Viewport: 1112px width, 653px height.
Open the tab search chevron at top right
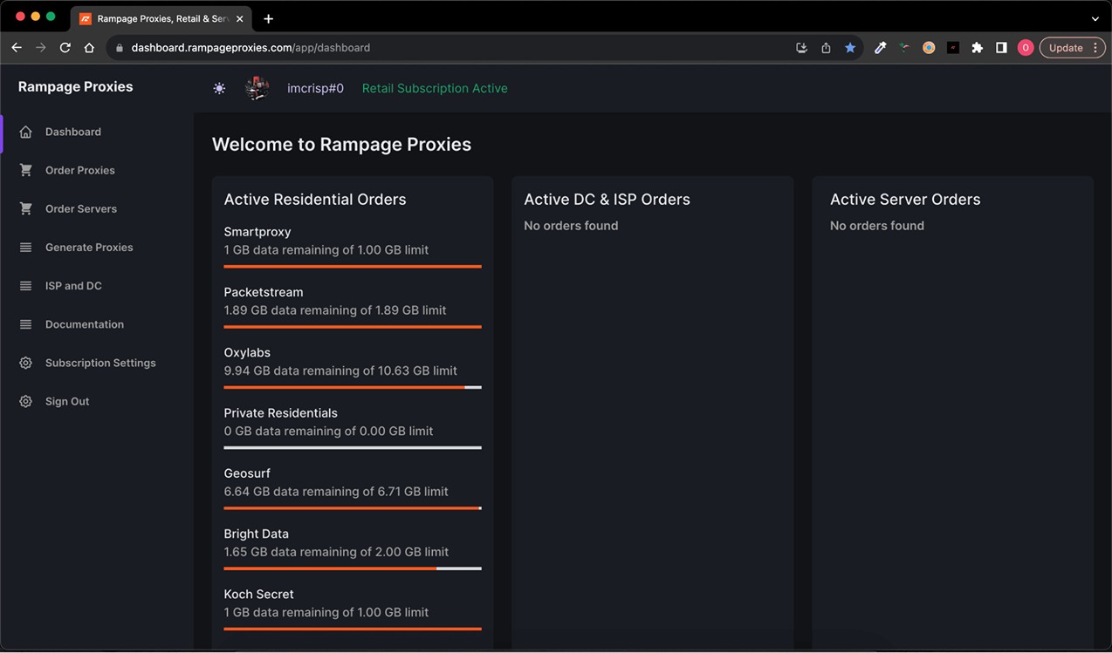1095,18
